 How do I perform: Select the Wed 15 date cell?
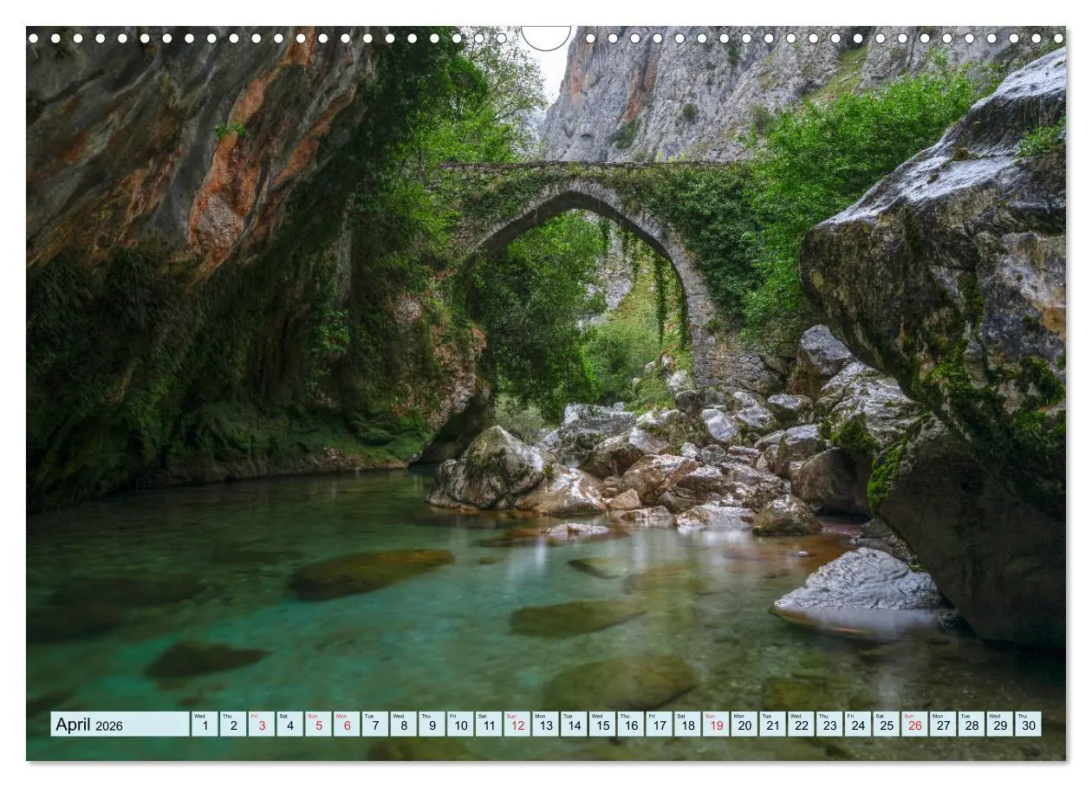click(x=602, y=725)
